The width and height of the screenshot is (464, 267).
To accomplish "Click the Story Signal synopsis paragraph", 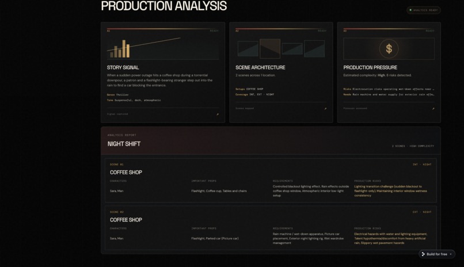I will (160, 81).
